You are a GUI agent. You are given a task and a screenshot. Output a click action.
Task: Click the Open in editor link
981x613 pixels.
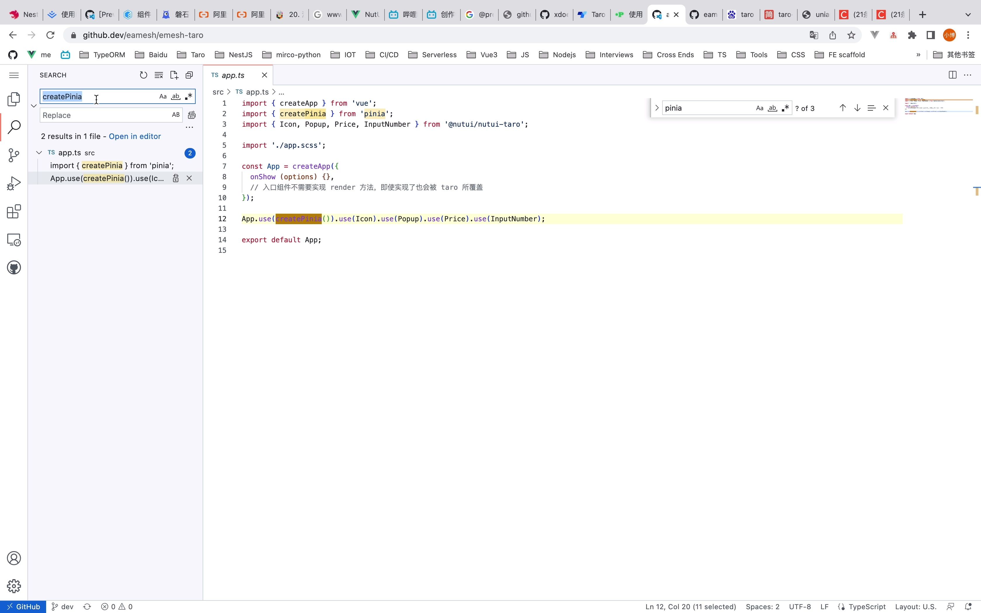pos(135,136)
